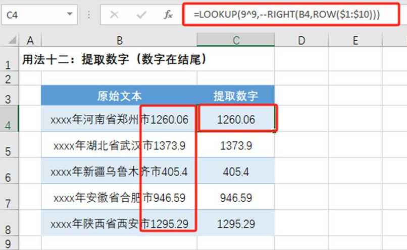Click the cancel (X) formula icon

[x=114, y=15]
